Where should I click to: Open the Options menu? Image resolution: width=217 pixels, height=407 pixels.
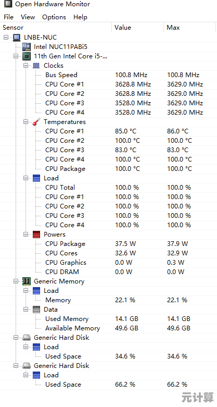click(x=54, y=17)
